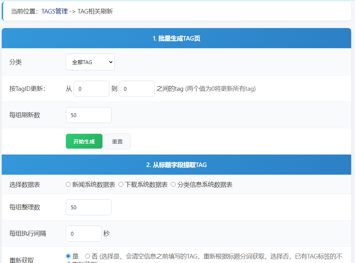Click the starting TagID input field
355x263 pixels.
pyautogui.click(x=91, y=88)
